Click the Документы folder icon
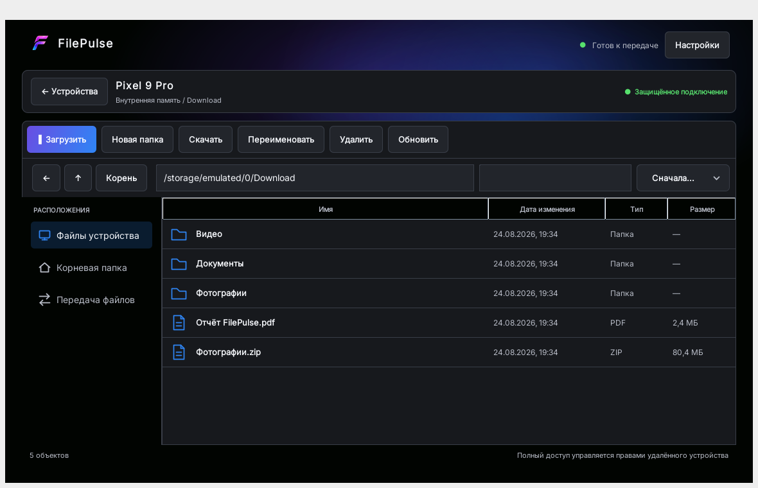Screen dimensions: 758x488 coord(179,264)
